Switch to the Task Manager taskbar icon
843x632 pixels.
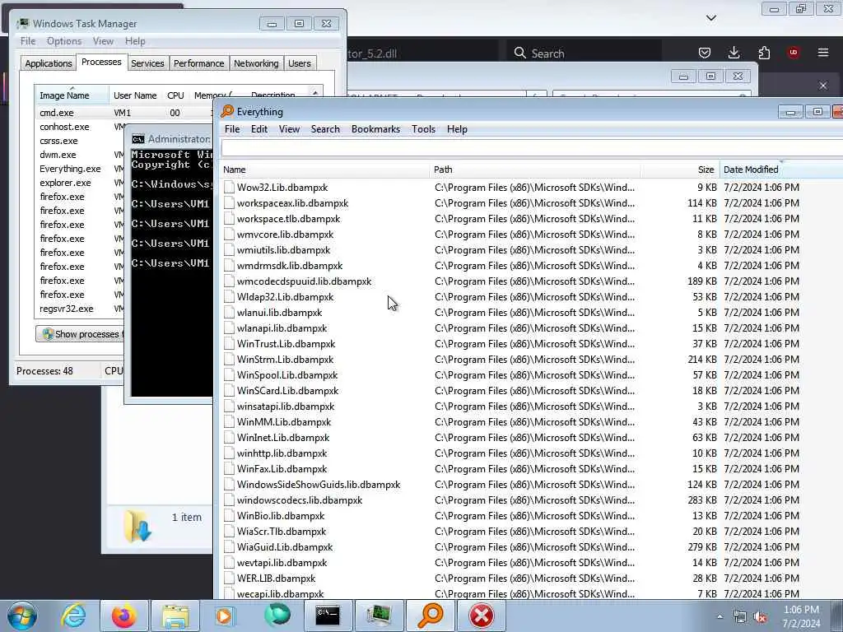click(379, 616)
